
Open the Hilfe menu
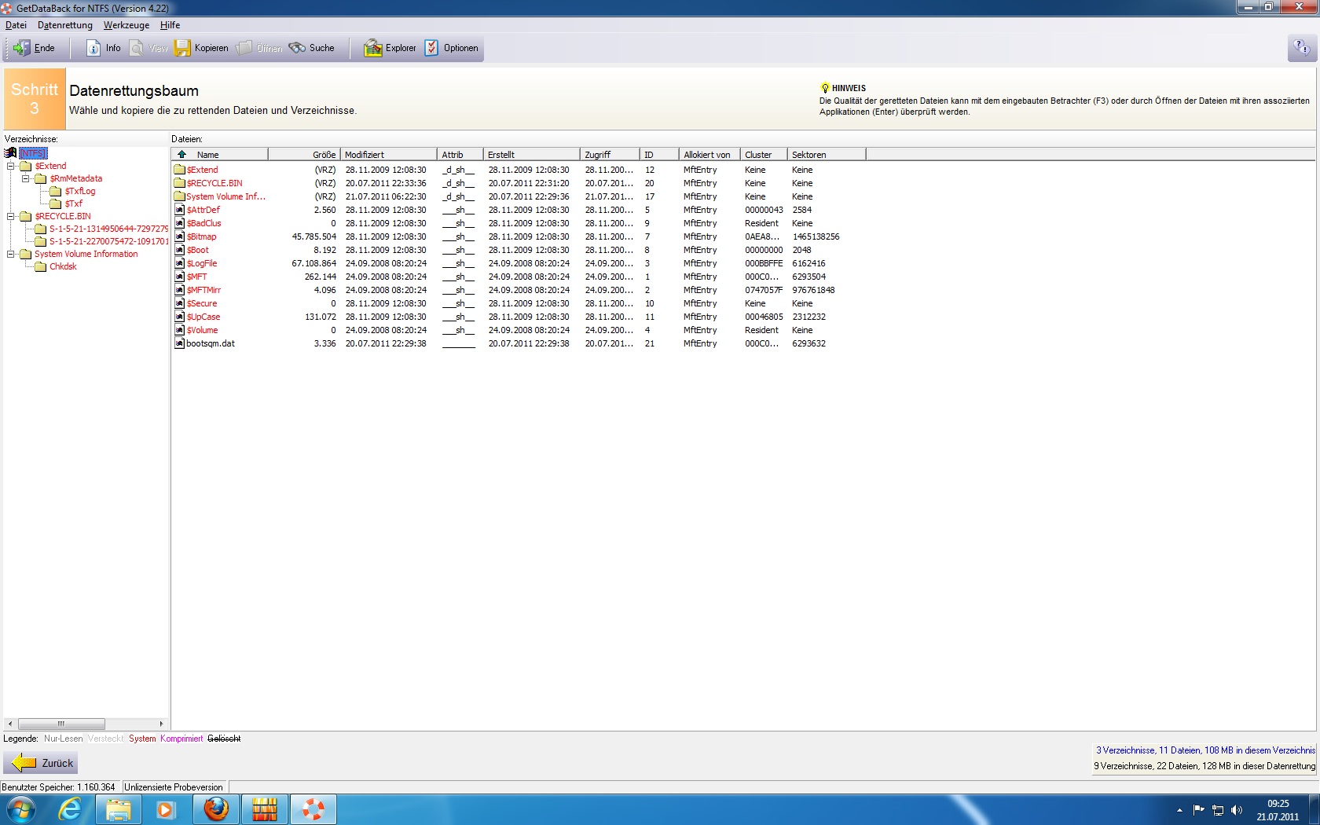(170, 25)
